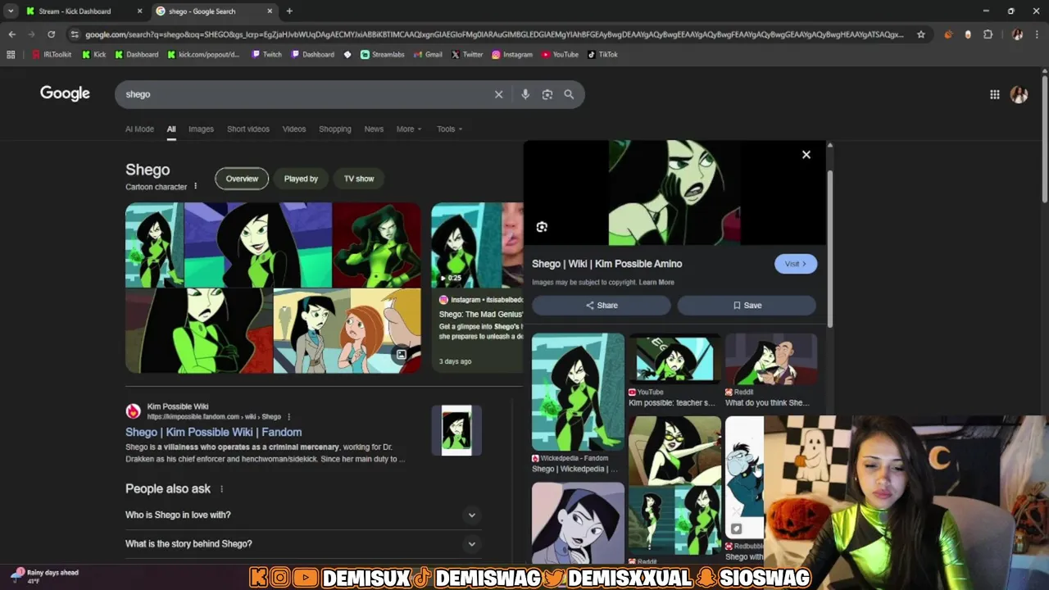This screenshot has height=590, width=1049.
Task: Click the Google logo
Action: (x=65, y=93)
